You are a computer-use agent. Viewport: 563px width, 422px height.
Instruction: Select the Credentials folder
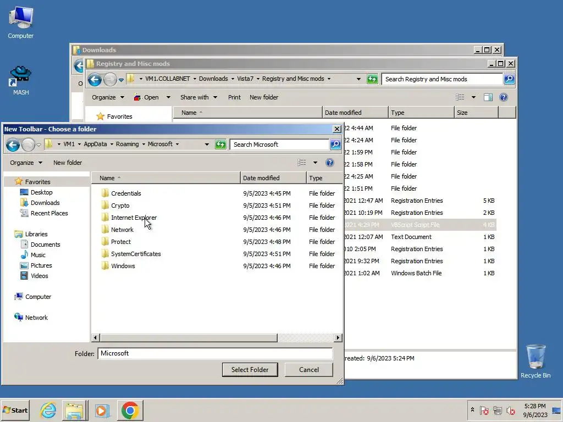126,193
